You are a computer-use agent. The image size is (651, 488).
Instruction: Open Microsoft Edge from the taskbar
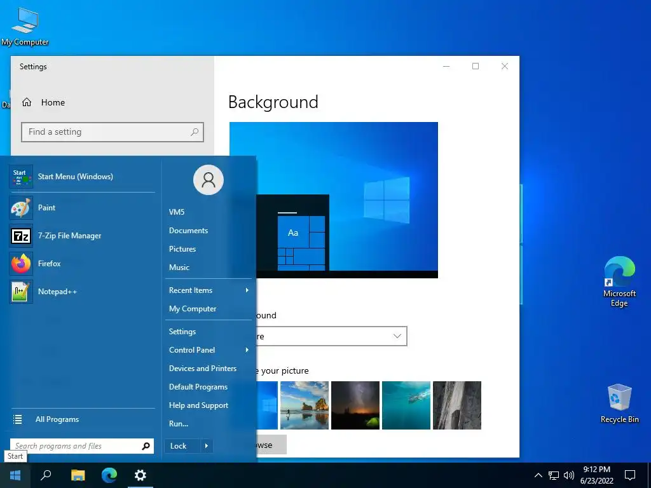point(109,475)
